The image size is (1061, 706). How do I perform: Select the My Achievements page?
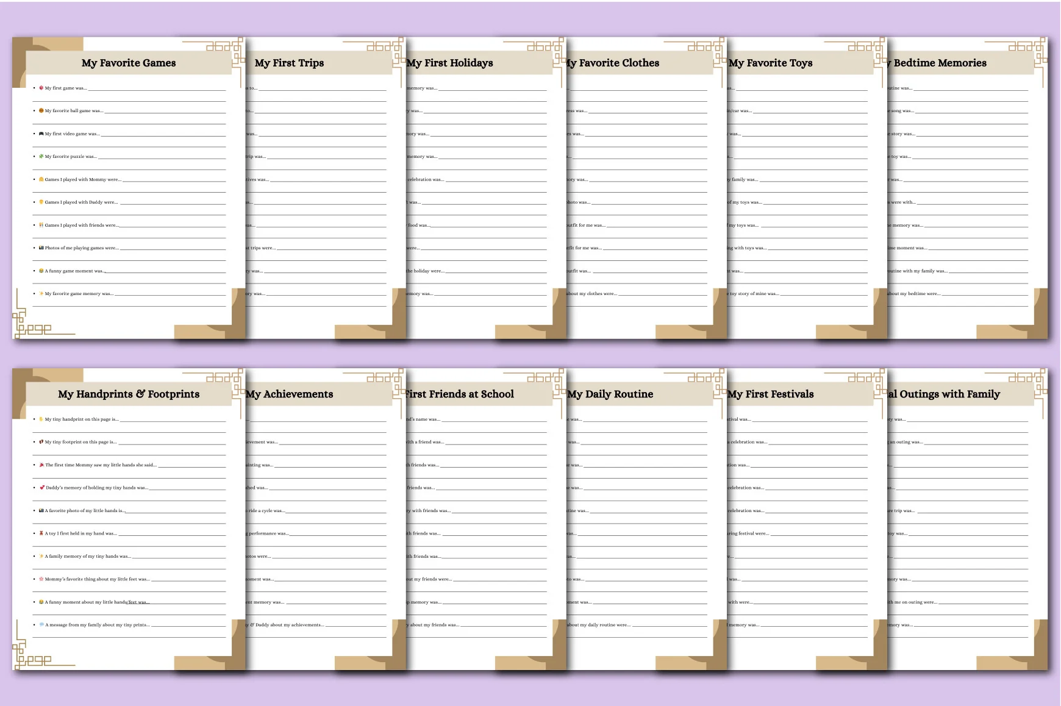326,519
